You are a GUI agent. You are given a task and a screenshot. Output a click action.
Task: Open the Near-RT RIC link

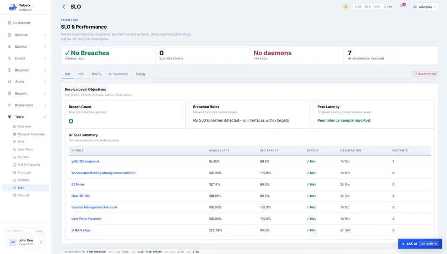(x=81, y=196)
